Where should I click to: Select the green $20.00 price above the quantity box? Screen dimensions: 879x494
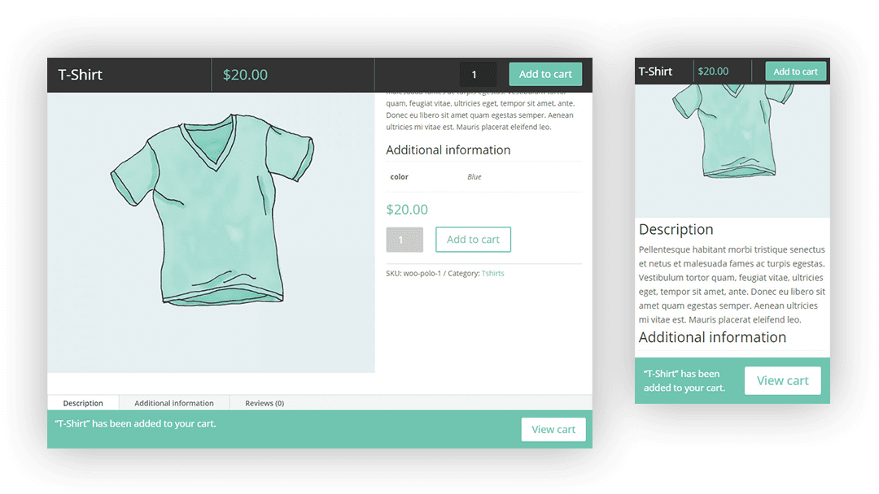(407, 210)
